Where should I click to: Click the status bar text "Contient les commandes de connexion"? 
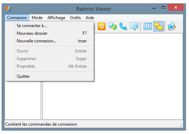click(x=41, y=124)
